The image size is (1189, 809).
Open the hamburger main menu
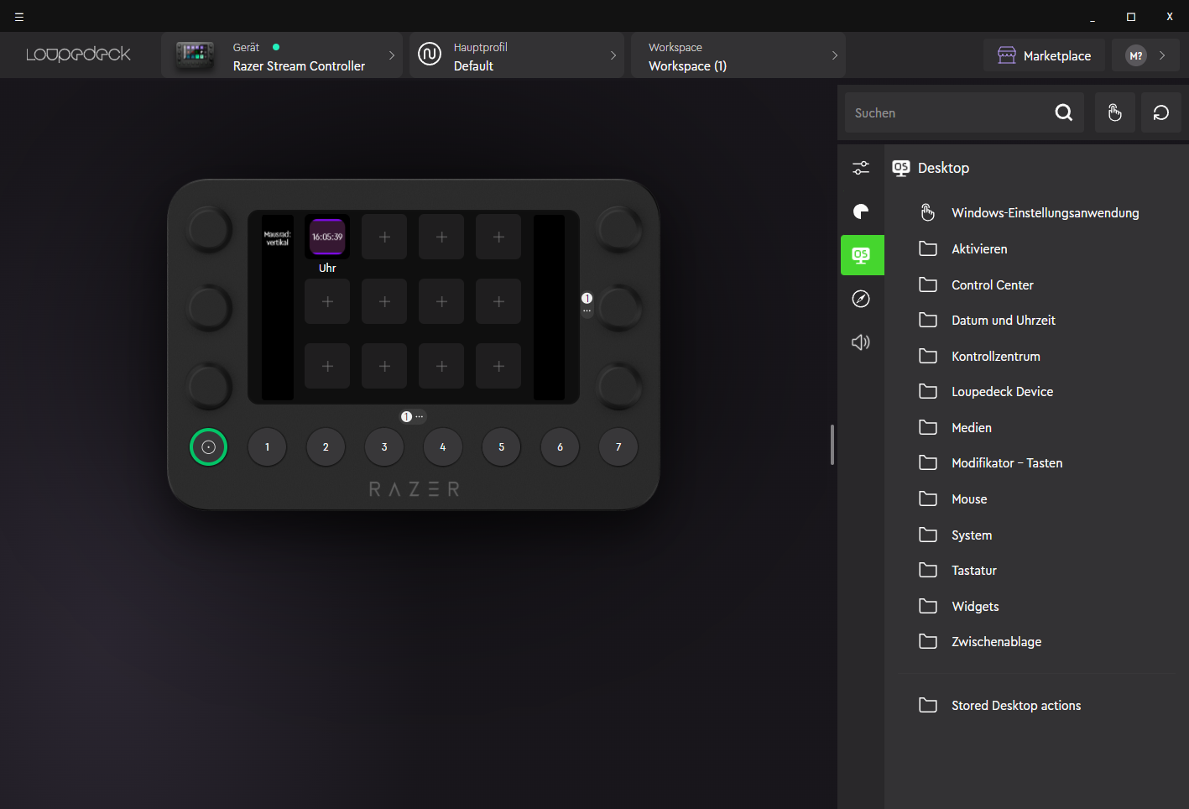tap(19, 17)
